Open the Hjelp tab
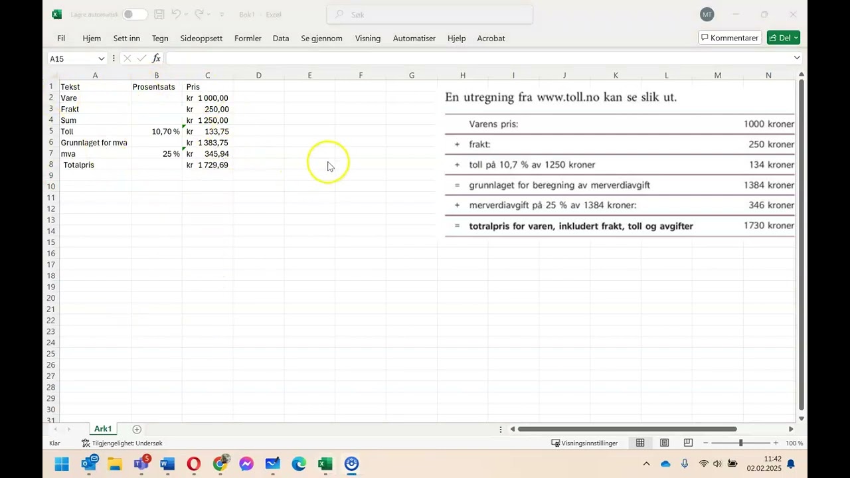This screenshot has height=478, width=850. (456, 38)
